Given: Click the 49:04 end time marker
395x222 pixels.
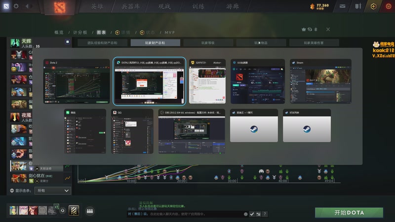Looking at the screenshot, I should coord(329,181).
